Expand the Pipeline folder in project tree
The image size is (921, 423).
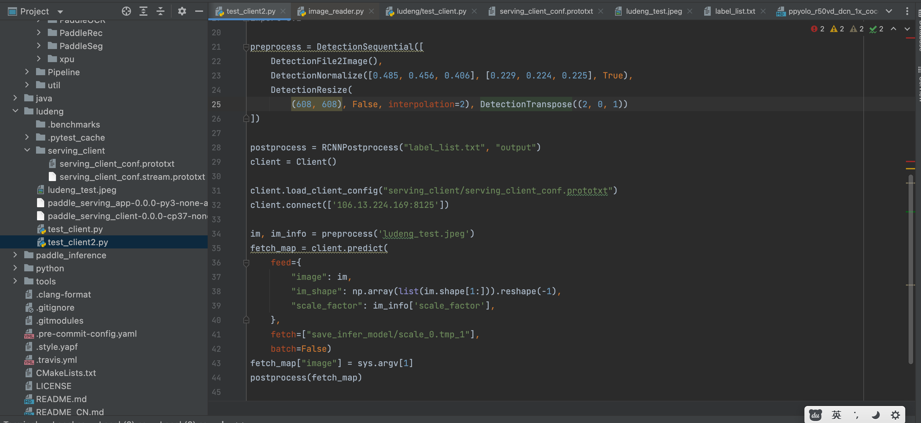pos(27,72)
